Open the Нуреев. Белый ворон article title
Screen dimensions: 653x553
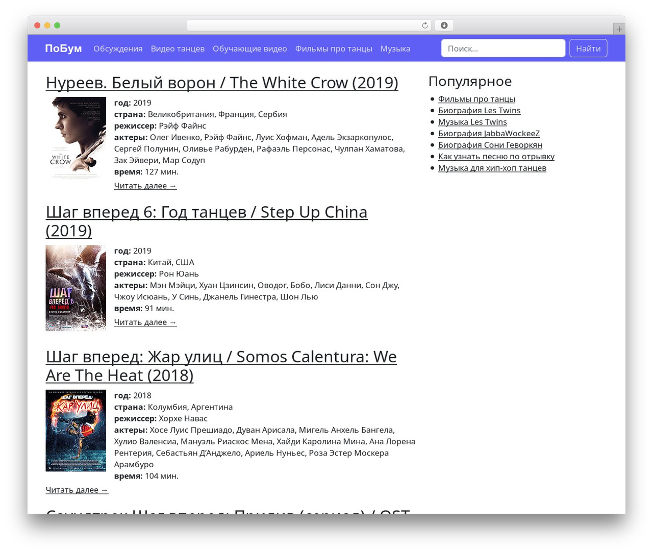pos(222,83)
